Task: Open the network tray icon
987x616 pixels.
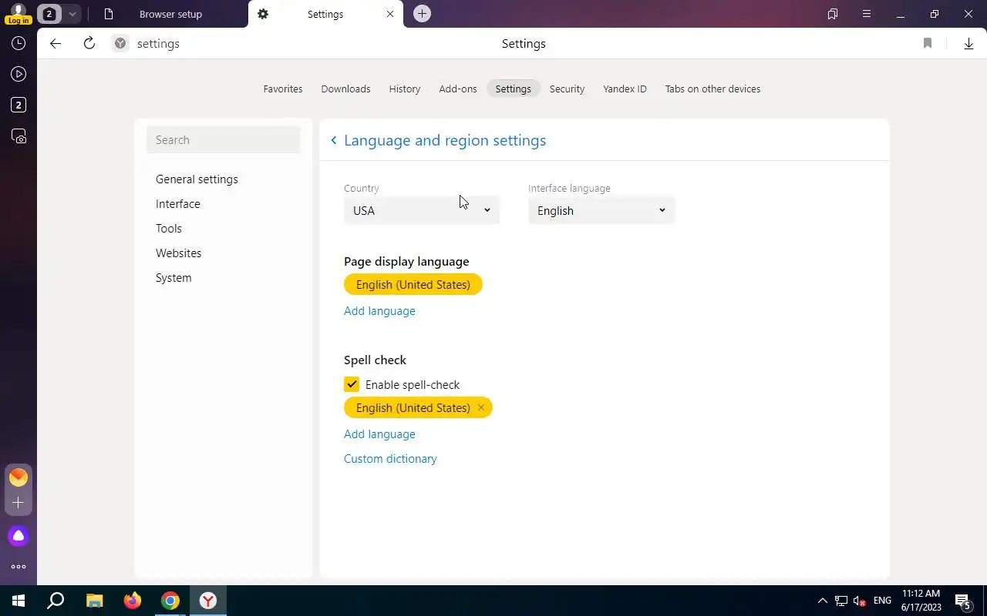Action: (841, 601)
